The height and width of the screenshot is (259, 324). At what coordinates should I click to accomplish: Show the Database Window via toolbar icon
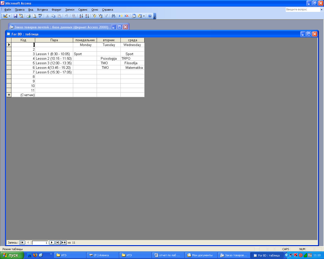click(x=134, y=16)
